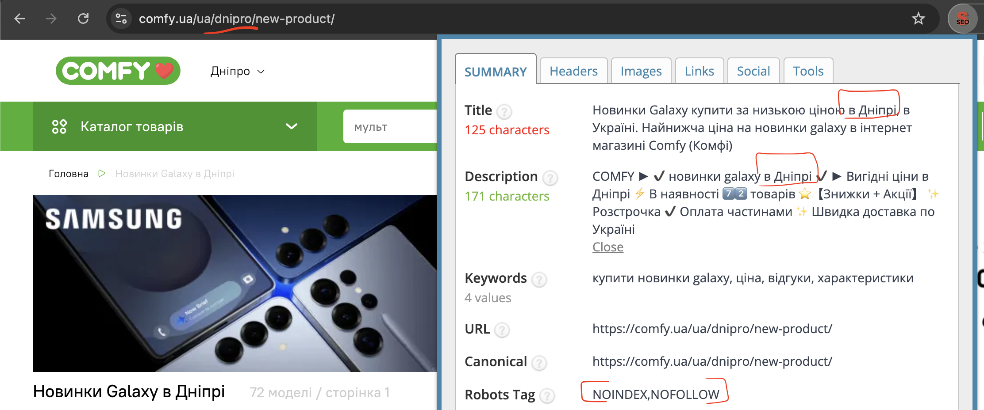The image size is (984, 410).
Task: Open the Дніпро city selector dropdown
Action: [238, 71]
